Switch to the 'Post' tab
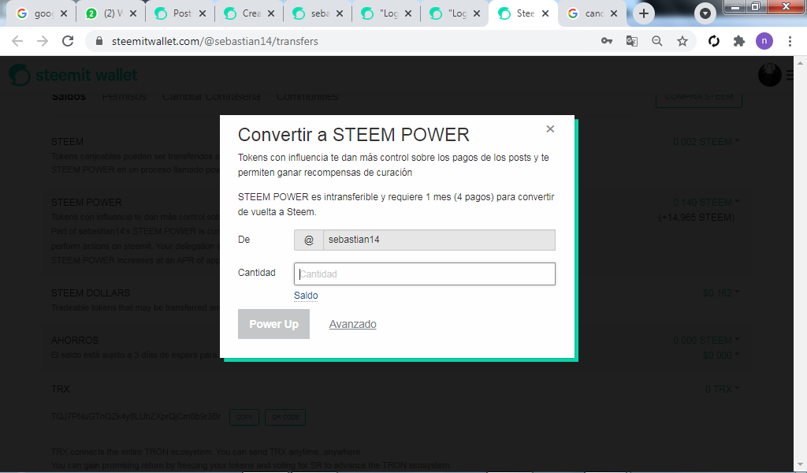The width and height of the screenshot is (807, 473). tap(175, 13)
